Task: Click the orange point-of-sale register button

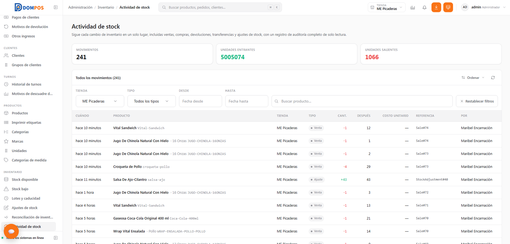Action: coord(448,7)
